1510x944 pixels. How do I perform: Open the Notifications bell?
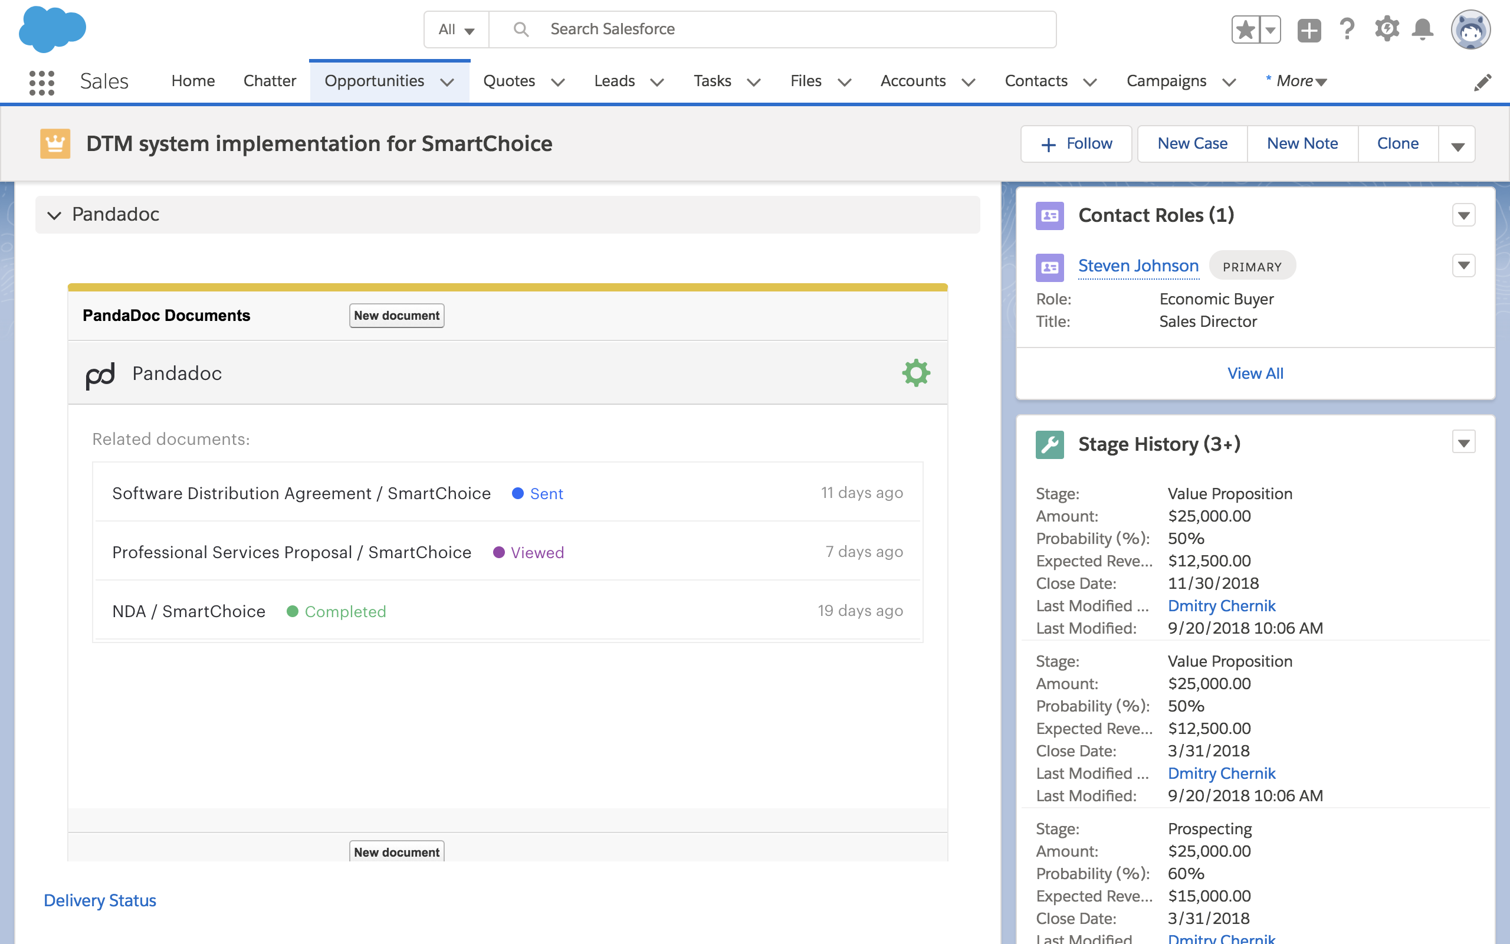[1423, 29]
